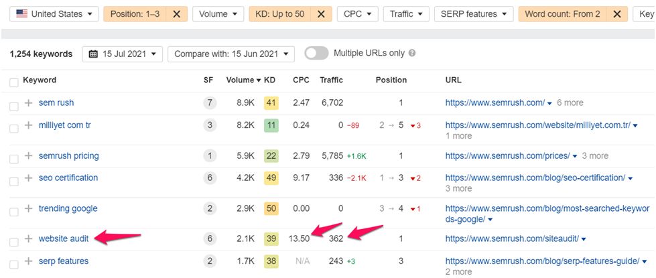Expand the serp features plus icon
Viewport: 656px width, 278px height.
(28, 261)
